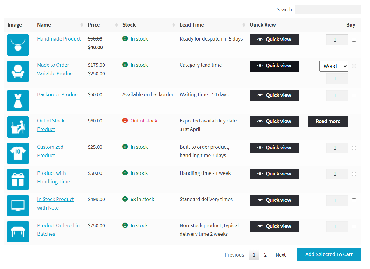The height and width of the screenshot is (269, 370).
Task: Click Next pagination link
Action: (280, 255)
